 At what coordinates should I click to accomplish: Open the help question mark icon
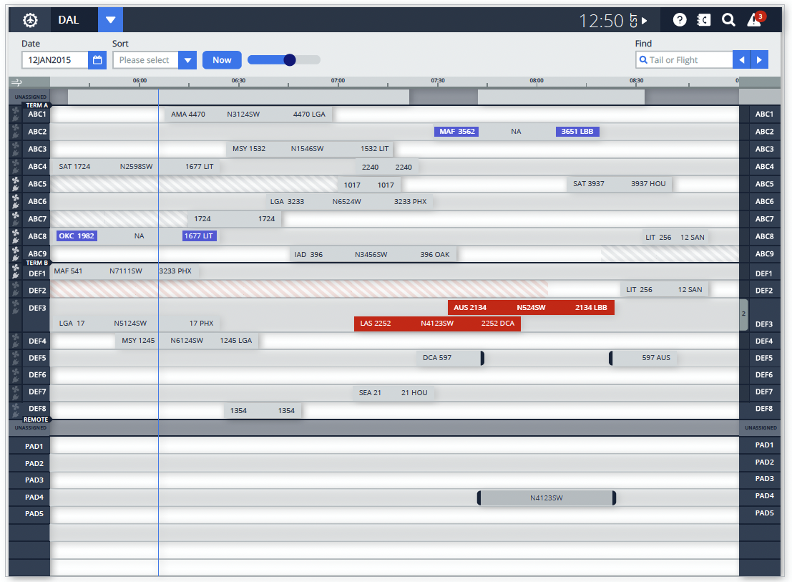click(680, 20)
